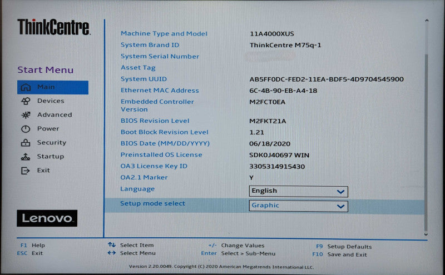Click the +/- Change Values hint

[x=236, y=246]
